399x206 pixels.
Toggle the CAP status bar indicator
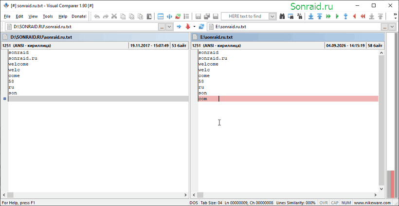(x=335, y=203)
